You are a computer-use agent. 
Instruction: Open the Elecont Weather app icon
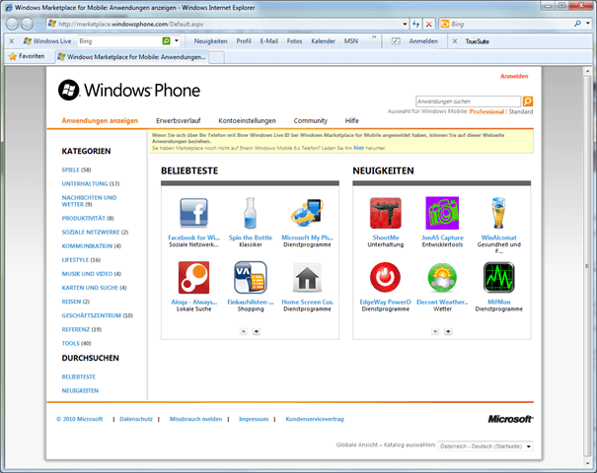click(442, 277)
